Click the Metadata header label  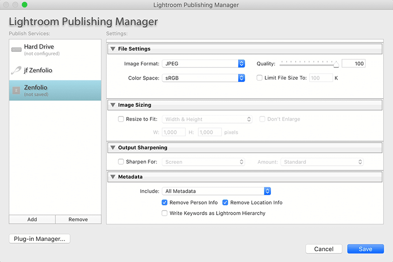coord(131,177)
